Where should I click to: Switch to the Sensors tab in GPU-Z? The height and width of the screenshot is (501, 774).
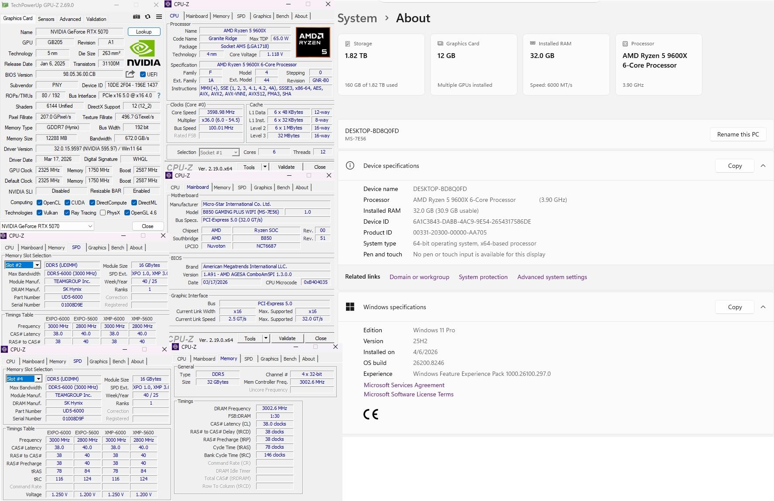click(46, 19)
